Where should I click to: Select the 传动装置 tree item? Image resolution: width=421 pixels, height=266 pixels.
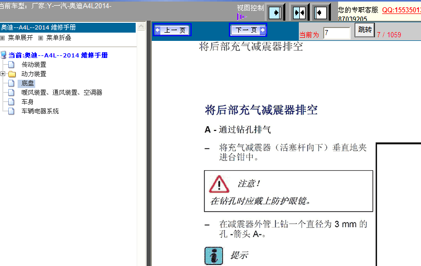tap(34, 65)
